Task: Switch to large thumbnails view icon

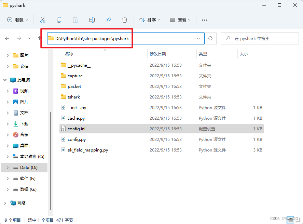Action: tap(298, 220)
